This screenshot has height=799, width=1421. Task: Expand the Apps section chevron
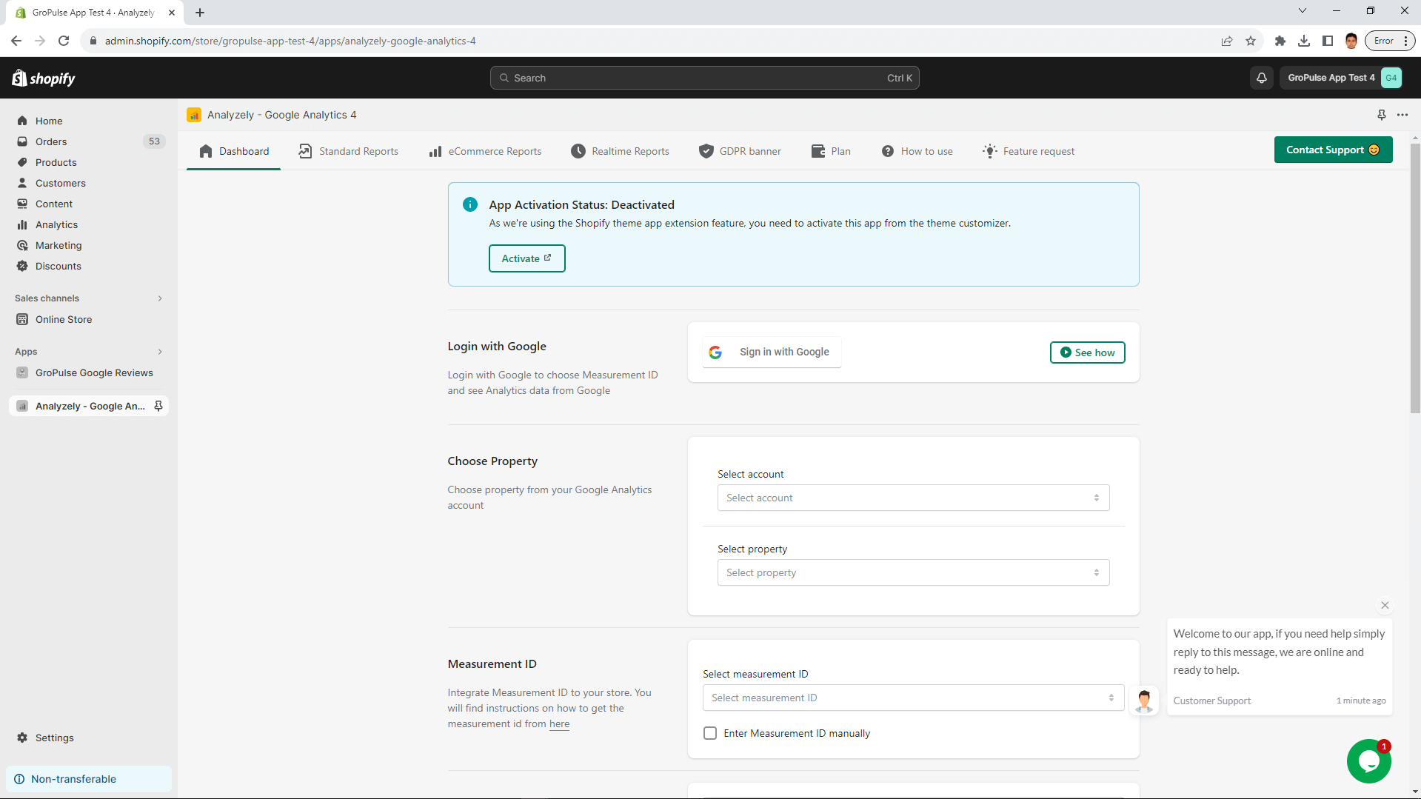(x=160, y=352)
